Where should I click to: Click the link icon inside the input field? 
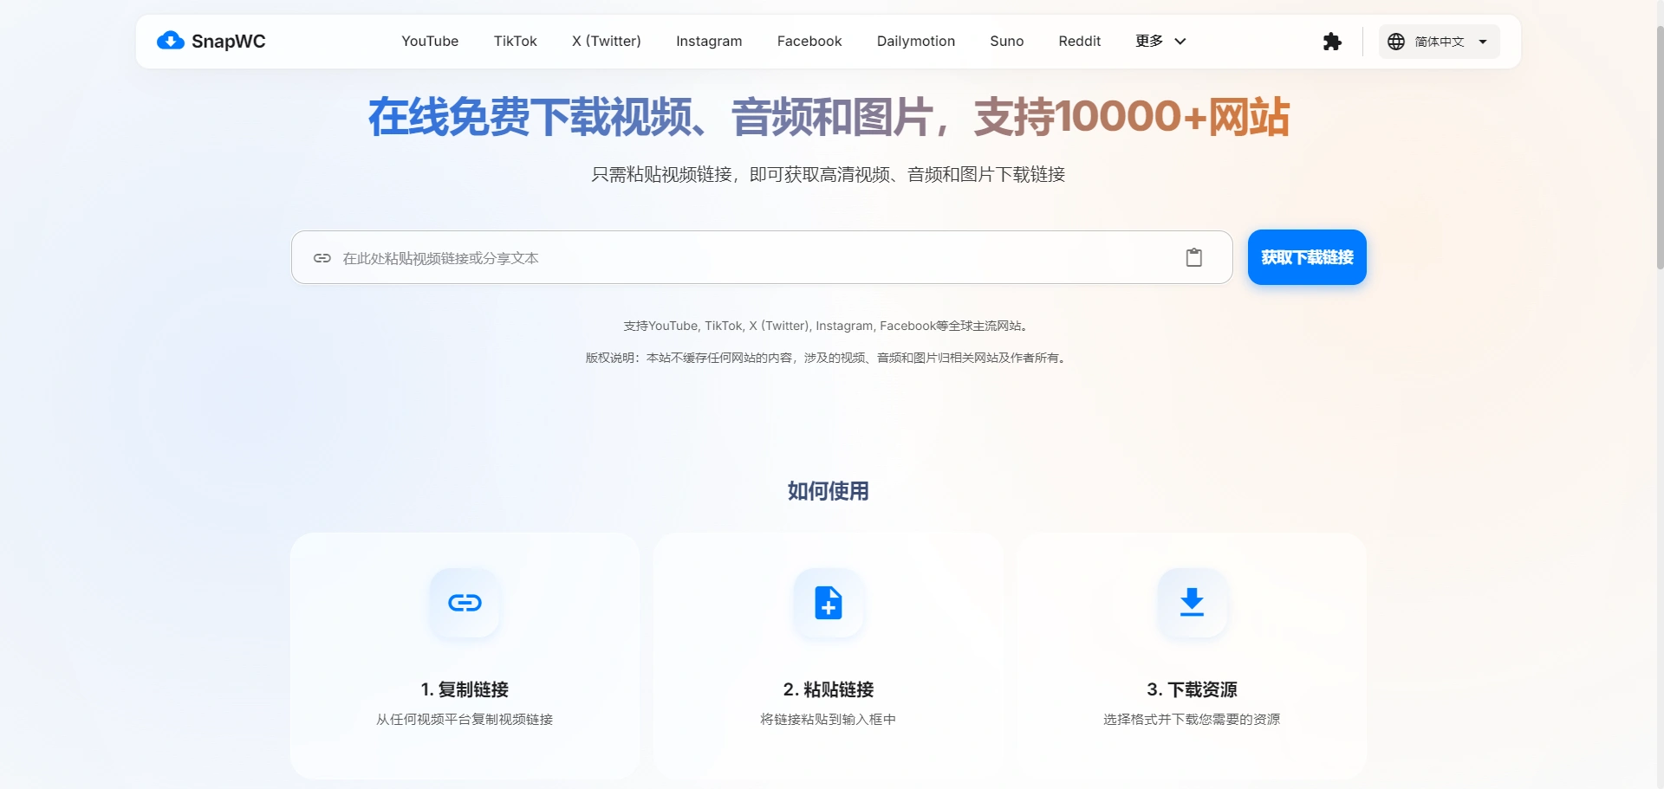pyautogui.click(x=322, y=257)
